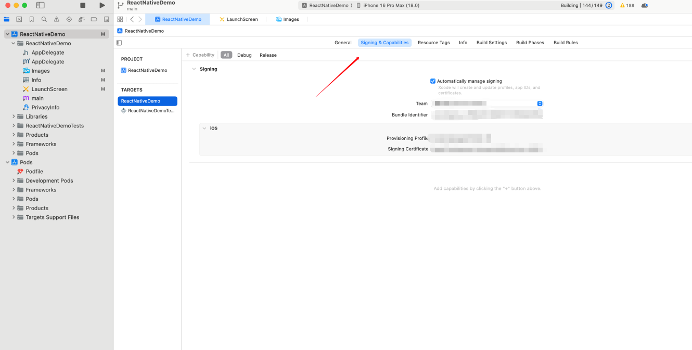
Task: Select the ReactNativeDemo target
Action: click(147, 101)
